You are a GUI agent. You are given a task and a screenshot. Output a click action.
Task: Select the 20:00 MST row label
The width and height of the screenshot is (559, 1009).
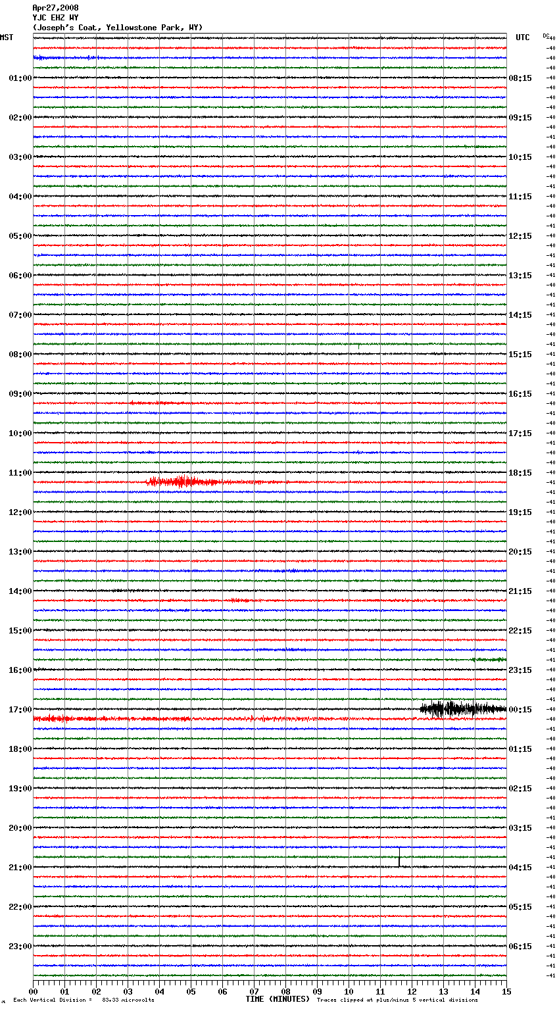point(20,828)
